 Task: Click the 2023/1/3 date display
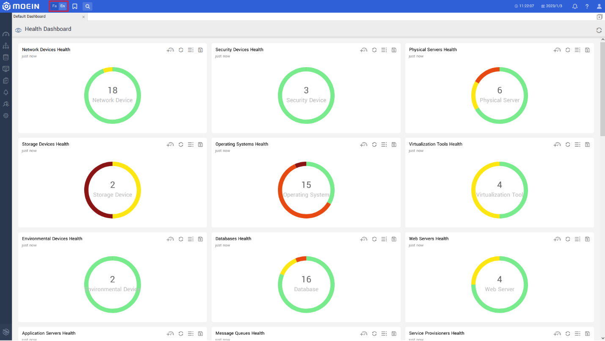pyautogui.click(x=552, y=6)
